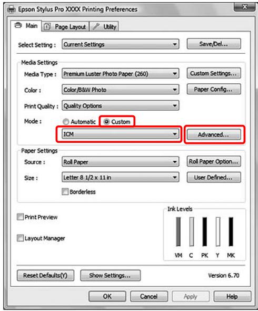
Task: Click the printer icon in title bar
Action: pyautogui.click(x=11, y=9)
